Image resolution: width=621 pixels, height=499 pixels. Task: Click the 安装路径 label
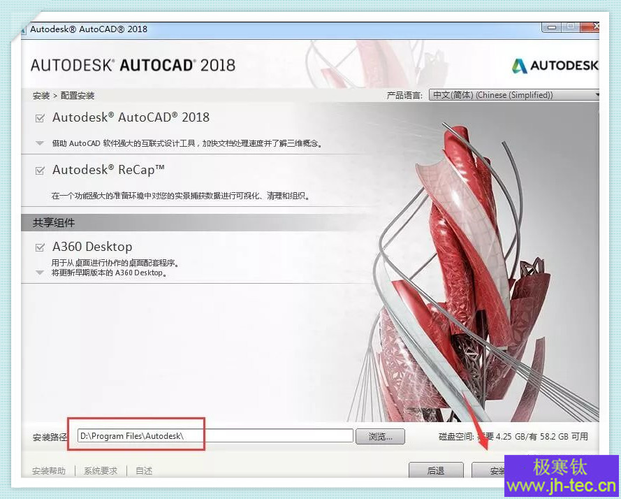point(50,437)
